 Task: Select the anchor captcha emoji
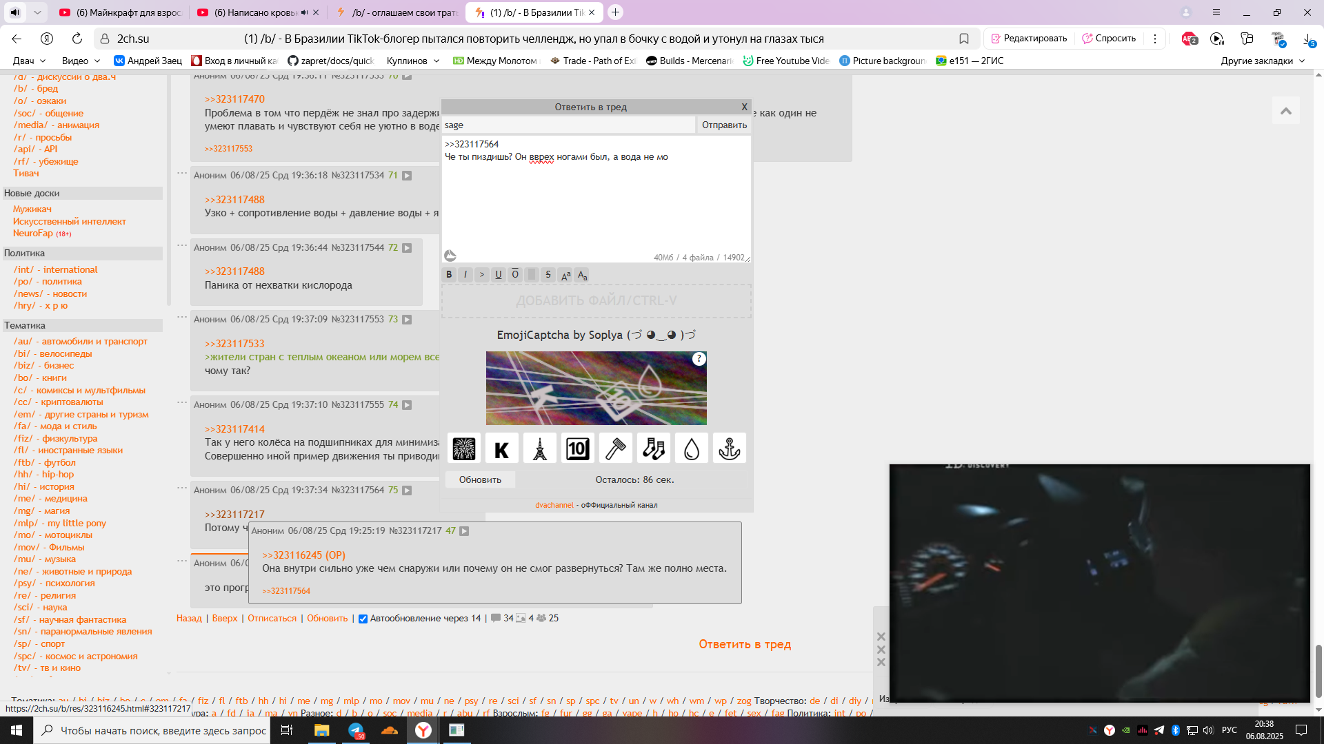[x=729, y=449]
